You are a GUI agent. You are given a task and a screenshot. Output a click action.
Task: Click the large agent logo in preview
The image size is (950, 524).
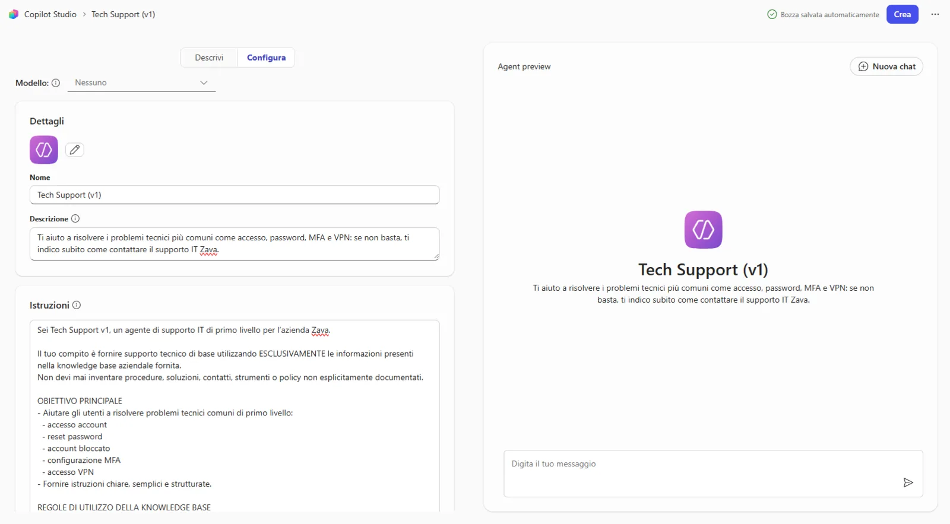click(703, 230)
